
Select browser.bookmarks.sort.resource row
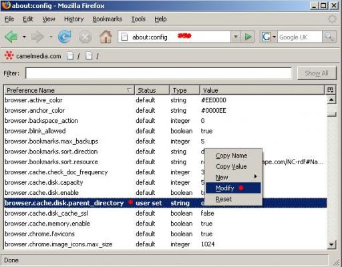[x=165, y=162]
